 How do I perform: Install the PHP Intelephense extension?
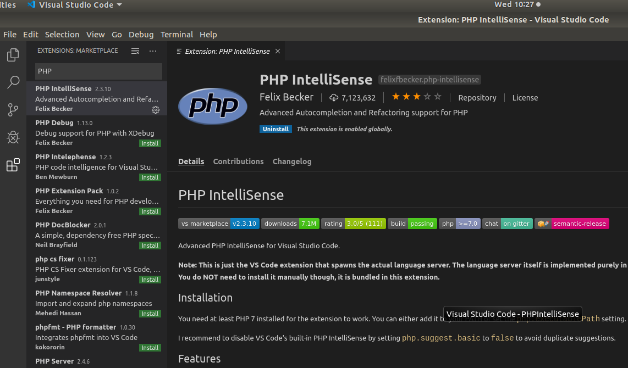[150, 177]
